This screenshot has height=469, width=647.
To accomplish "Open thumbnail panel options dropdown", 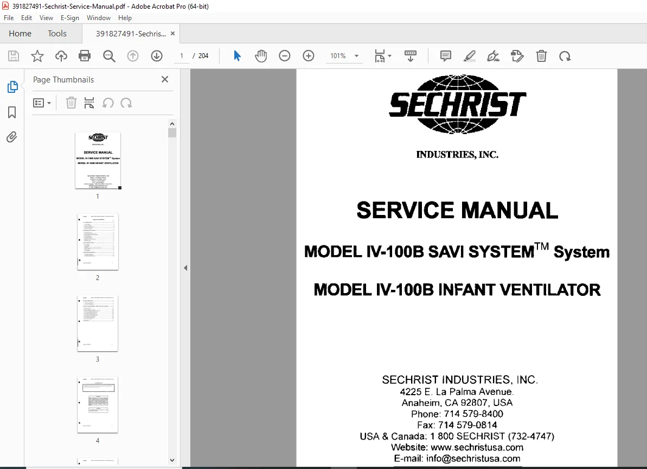I will 42,103.
